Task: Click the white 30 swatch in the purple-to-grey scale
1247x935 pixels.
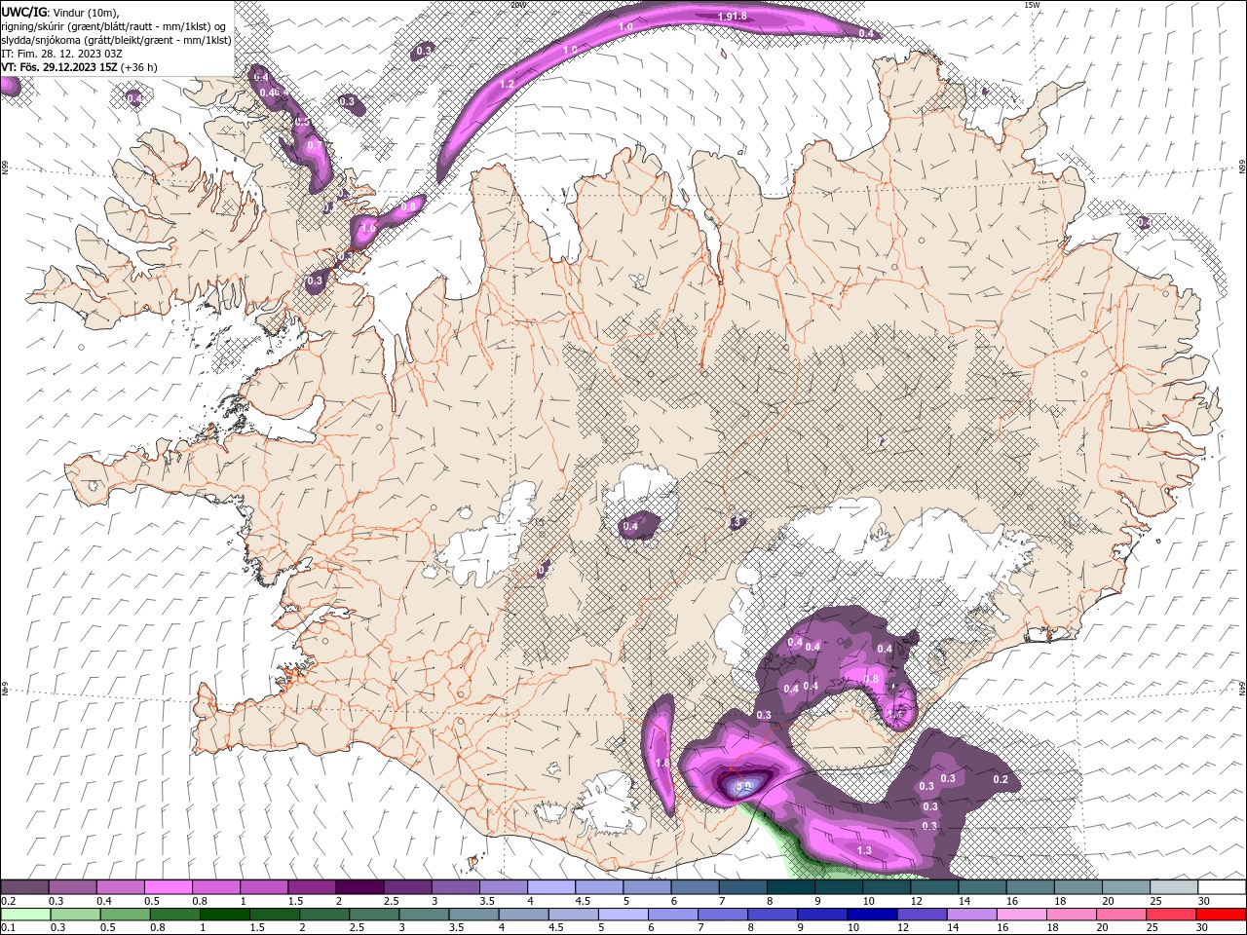Action: point(1223,887)
